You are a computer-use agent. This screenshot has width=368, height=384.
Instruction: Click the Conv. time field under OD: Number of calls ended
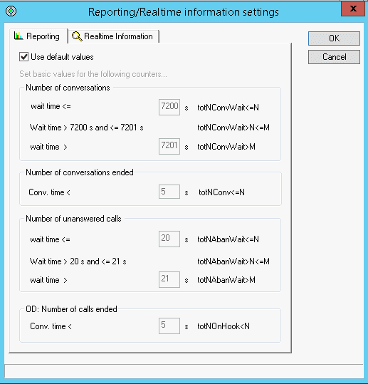(169, 326)
